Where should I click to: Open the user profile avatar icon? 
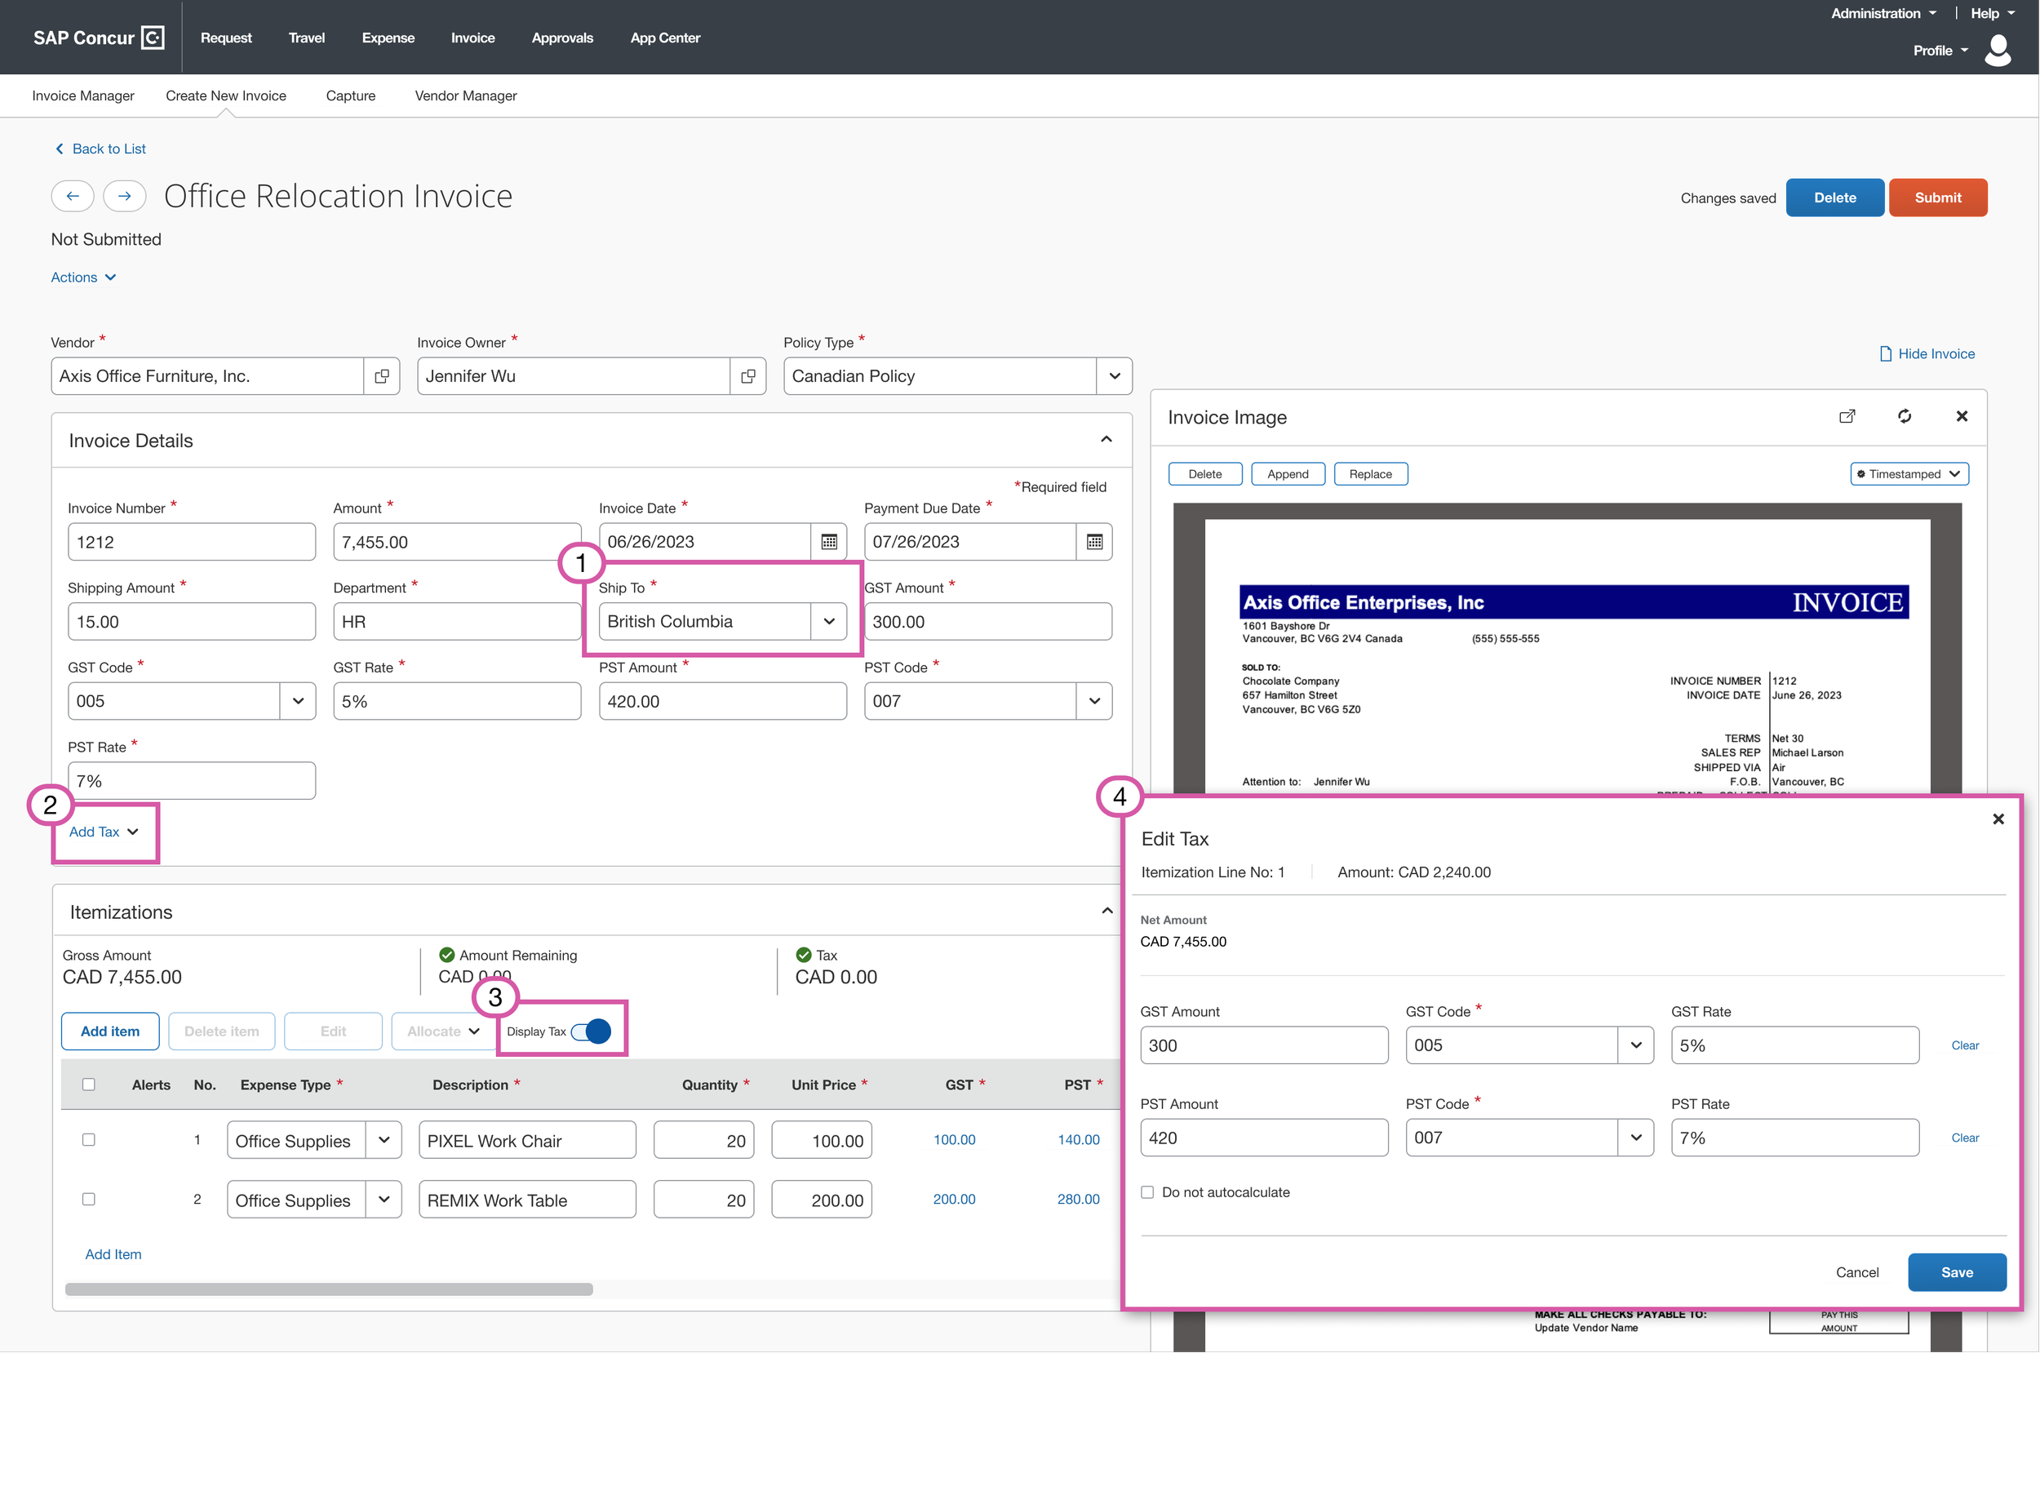click(1998, 50)
